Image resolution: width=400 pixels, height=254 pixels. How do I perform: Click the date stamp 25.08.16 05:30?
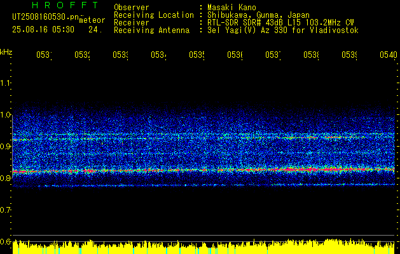tap(43, 30)
